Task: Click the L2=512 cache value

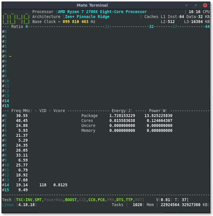Action: click(168, 22)
